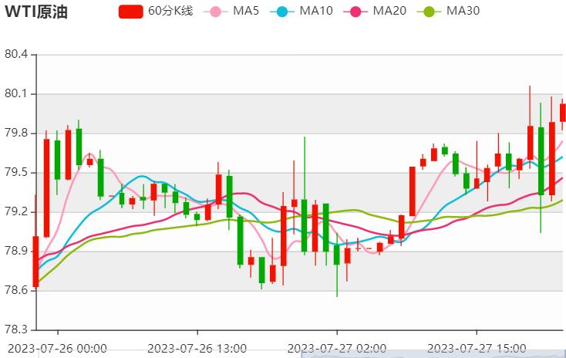Toggle the MA10 blue legend marker
This screenshot has height=358, width=566.
tap(287, 12)
